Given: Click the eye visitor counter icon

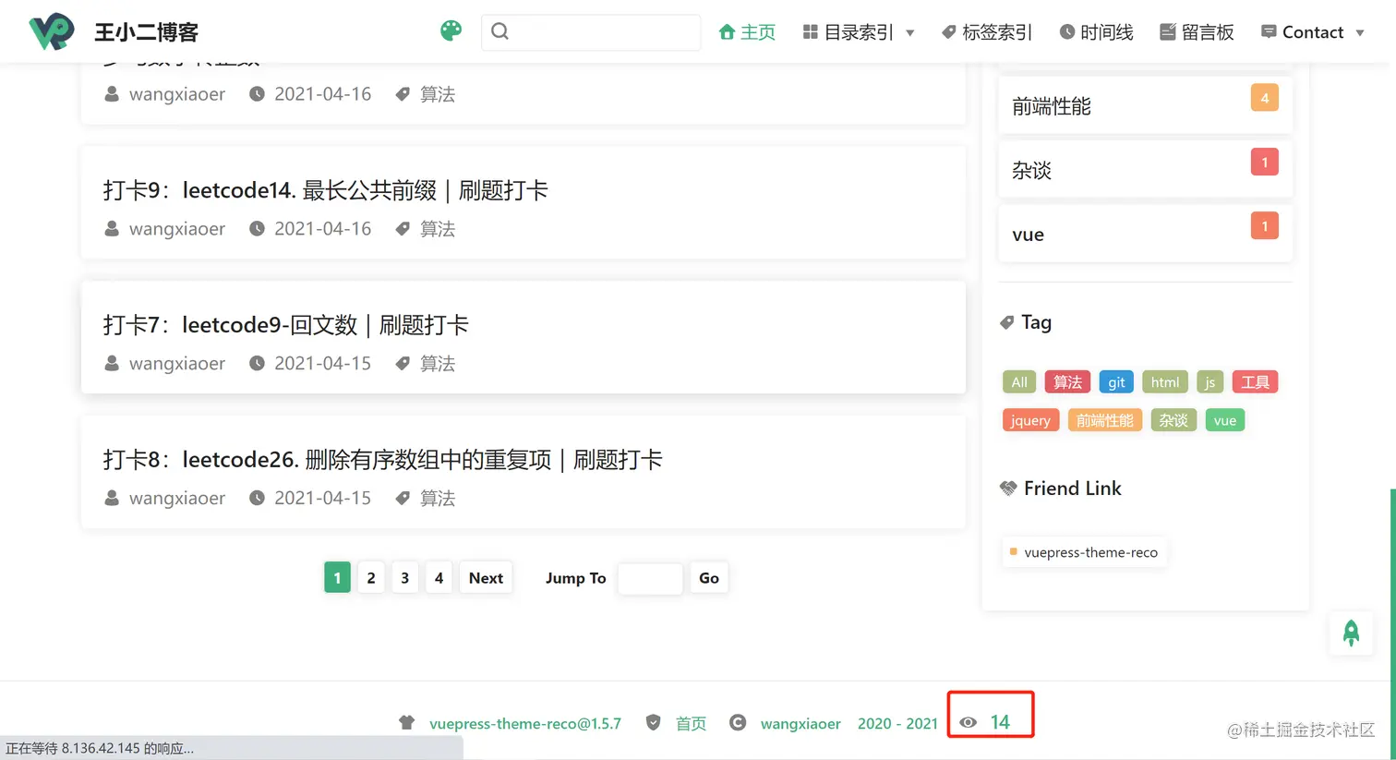Looking at the screenshot, I should (968, 722).
